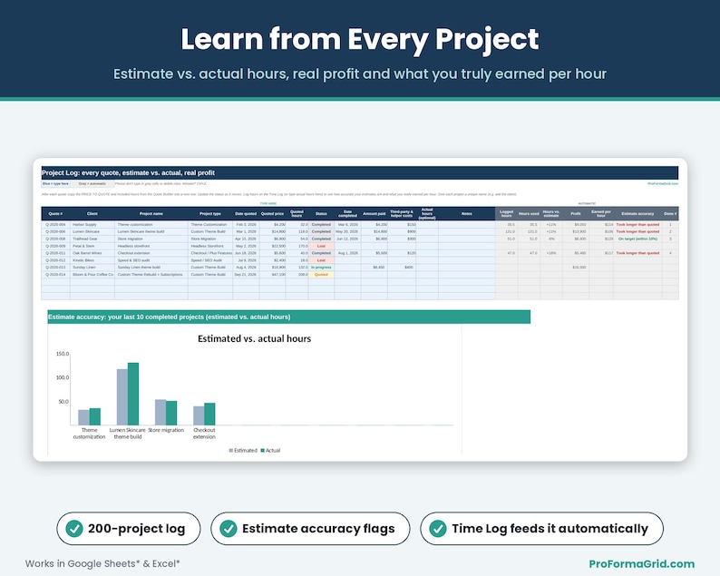Click the $47,100 quoted price cell
The height and width of the screenshot is (576, 720).
[x=272, y=274]
